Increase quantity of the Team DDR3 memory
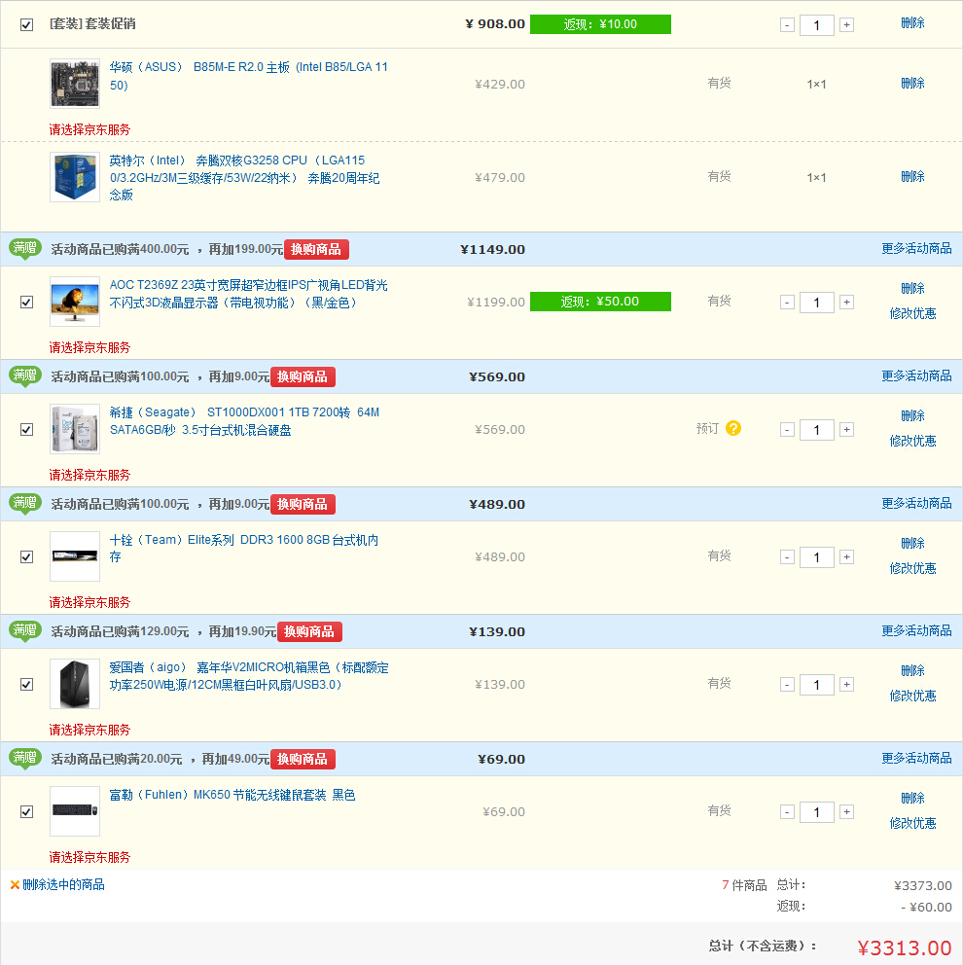963x965 pixels. [846, 557]
